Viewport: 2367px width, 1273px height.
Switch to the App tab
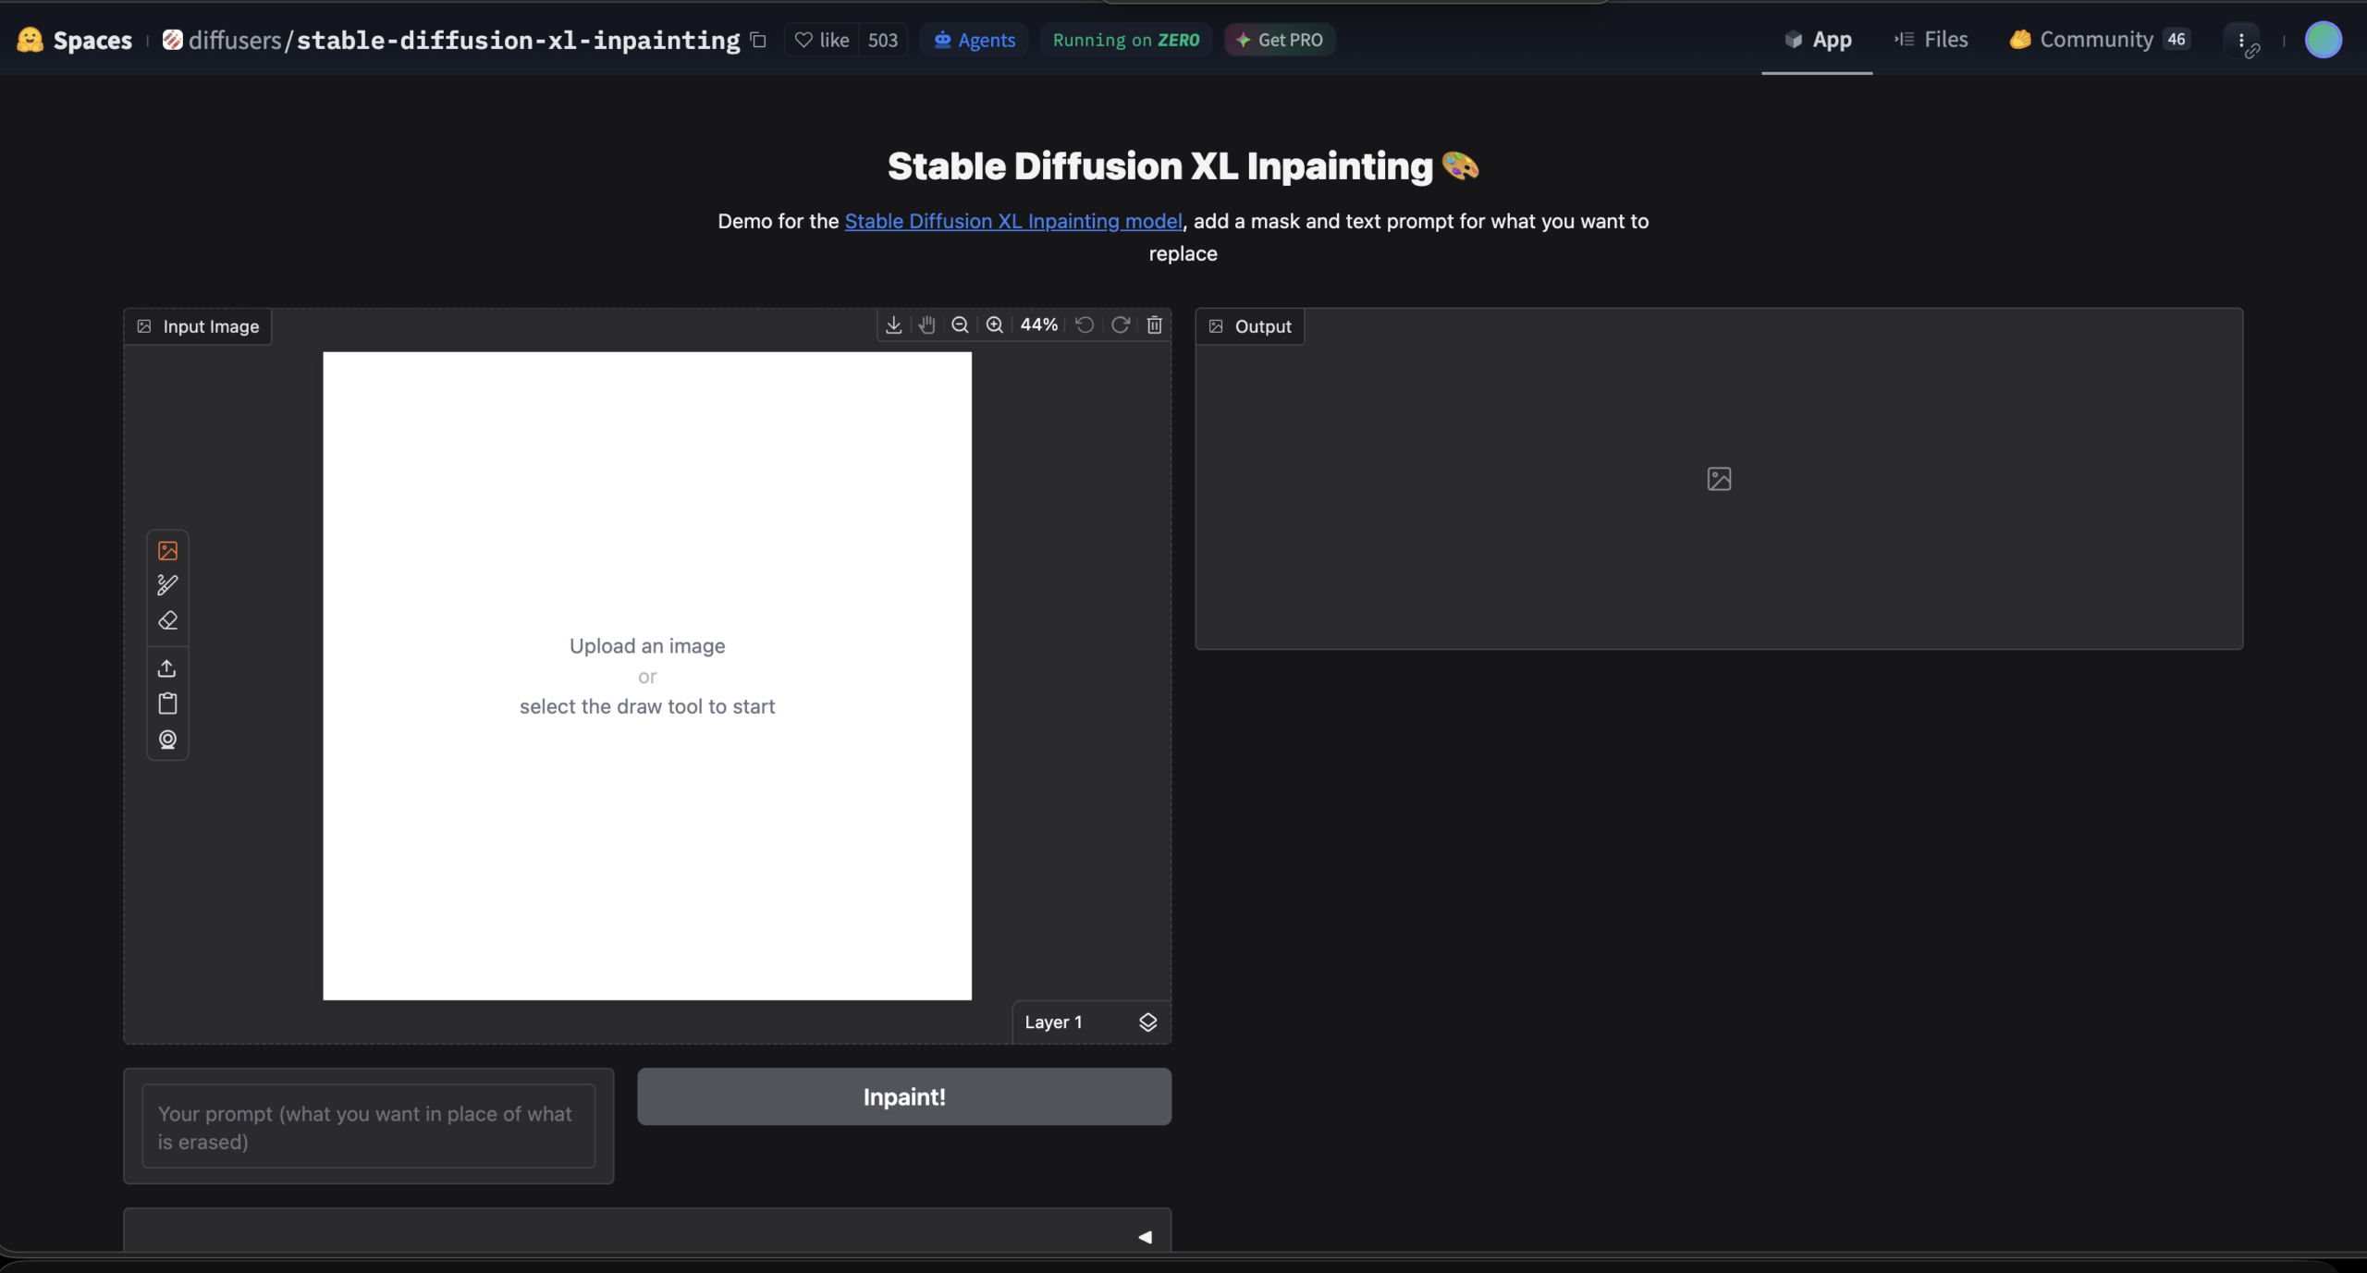[x=1817, y=40]
